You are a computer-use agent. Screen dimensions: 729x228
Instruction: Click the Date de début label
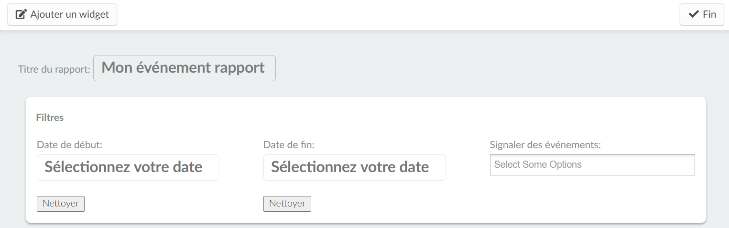[x=70, y=144]
